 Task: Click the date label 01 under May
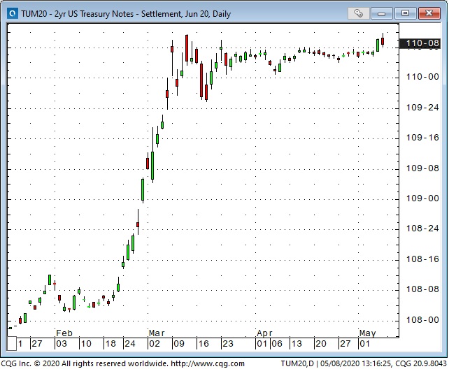click(x=364, y=344)
